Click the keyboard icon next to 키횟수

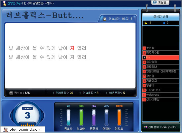click(11, 93)
